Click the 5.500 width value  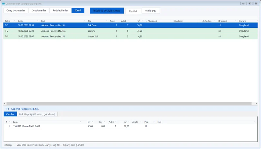pos(90,126)
